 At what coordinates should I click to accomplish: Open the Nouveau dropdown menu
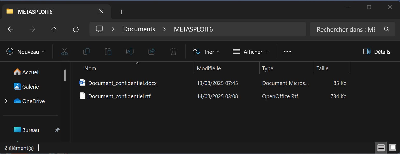[x=25, y=52]
